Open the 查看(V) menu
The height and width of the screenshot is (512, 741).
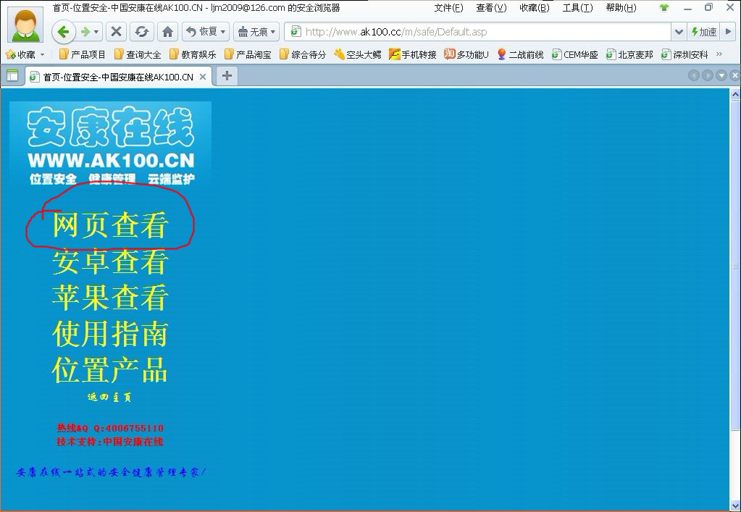(x=492, y=8)
